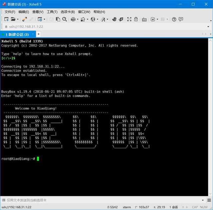213x210 pixels.
Task: Click the CAP indicator in status bar
Action: click(x=195, y=207)
